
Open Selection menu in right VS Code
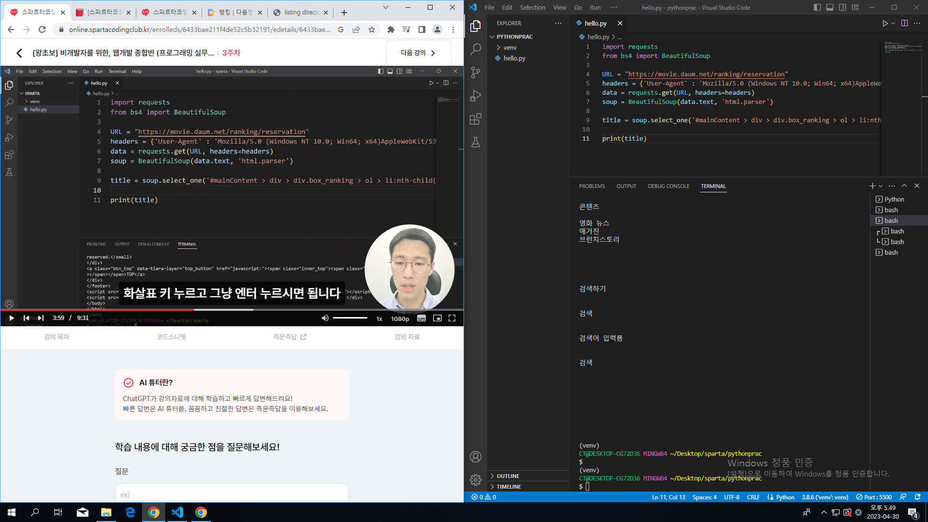532,7
